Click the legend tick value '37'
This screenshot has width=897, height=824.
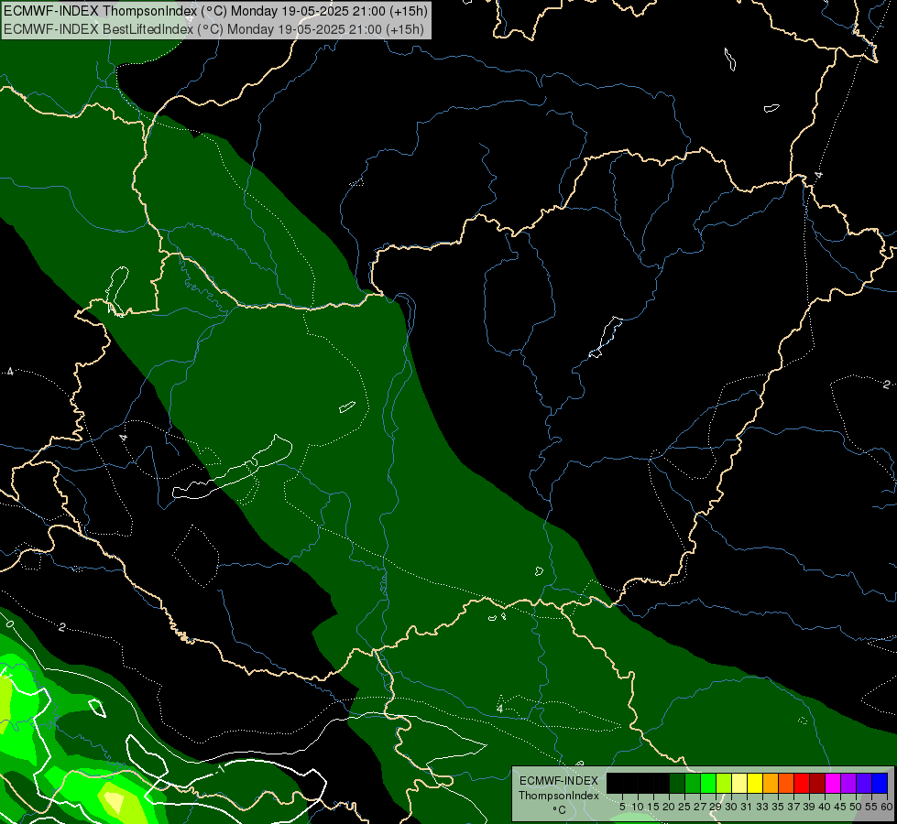pyautogui.click(x=793, y=807)
